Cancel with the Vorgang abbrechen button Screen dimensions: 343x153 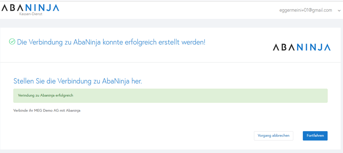pos(273,136)
